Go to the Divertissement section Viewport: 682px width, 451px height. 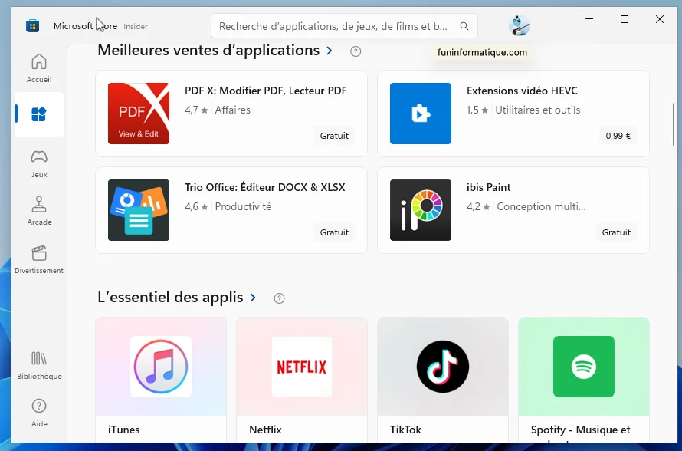(x=38, y=258)
